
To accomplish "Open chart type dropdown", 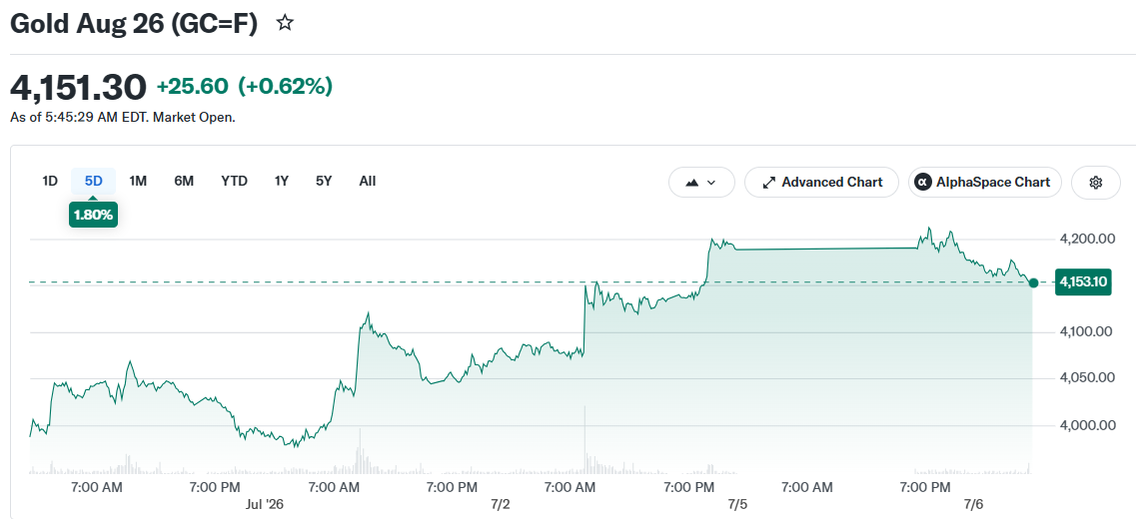I will pos(701,183).
